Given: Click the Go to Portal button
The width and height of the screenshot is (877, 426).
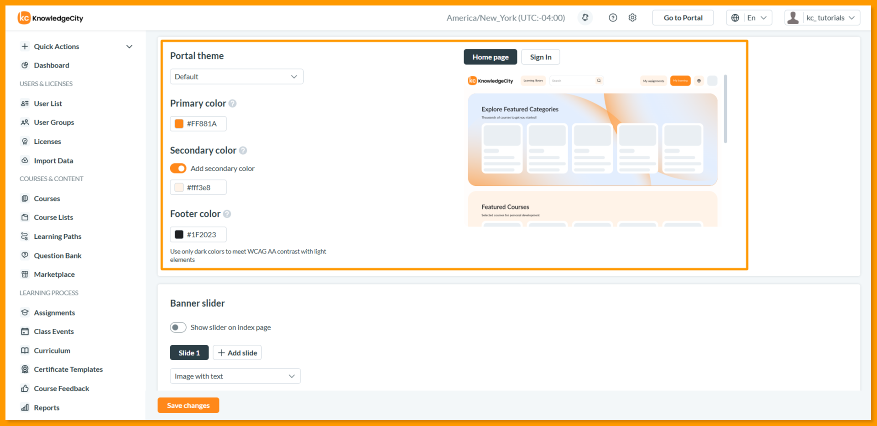Looking at the screenshot, I should [683, 18].
